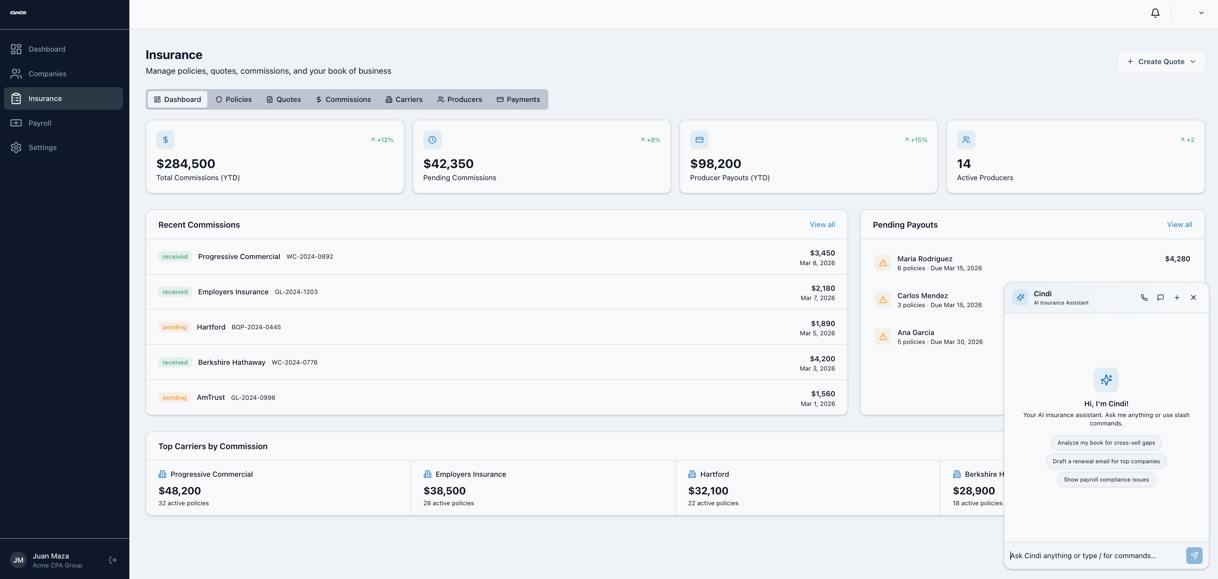Screen dimensions: 1218x579
Task: Click building icon next to Employers Insurance carrier
Action: pyautogui.click(x=427, y=474)
